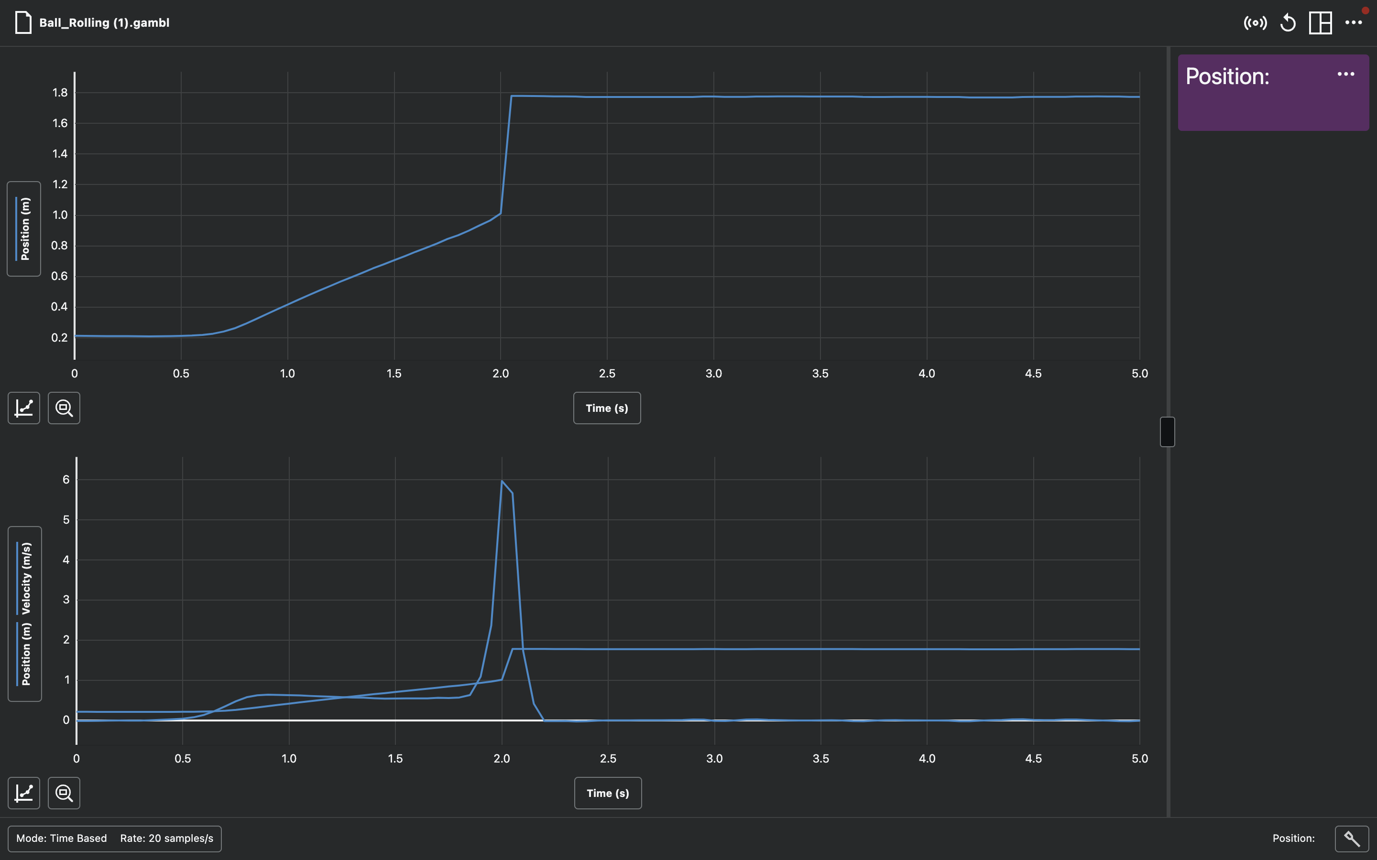Undo using the reset arrow icon
Image resolution: width=1377 pixels, height=860 pixels.
(1288, 23)
